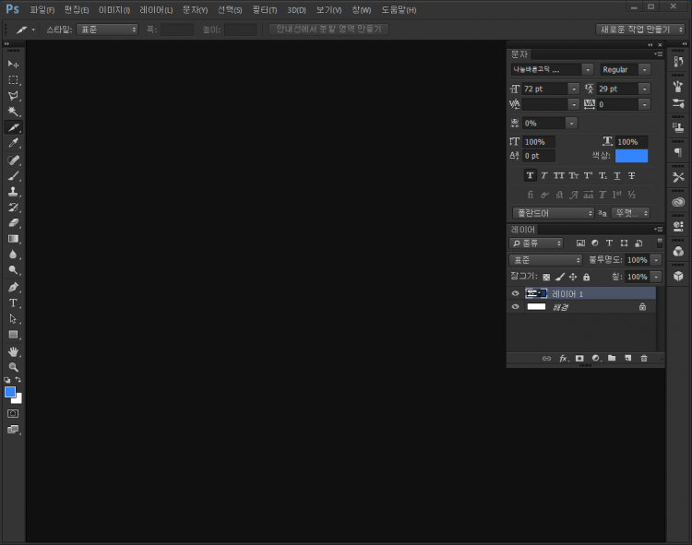
Task: Choose the Eraser tool
Action: click(13, 222)
